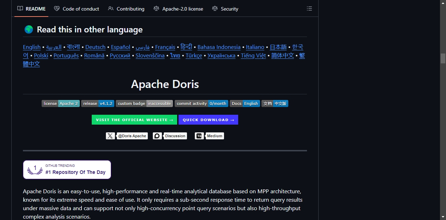Click the #1 Repository Of The Day badge
The height and width of the screenshot is (220, 446).
[67, 170]
